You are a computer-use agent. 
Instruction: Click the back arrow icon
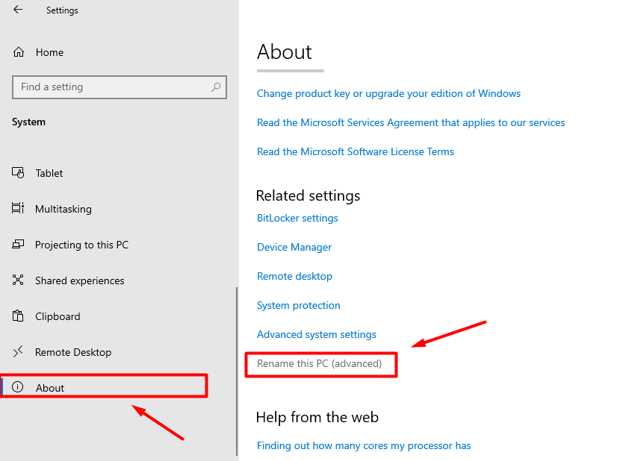coord(18,10)
